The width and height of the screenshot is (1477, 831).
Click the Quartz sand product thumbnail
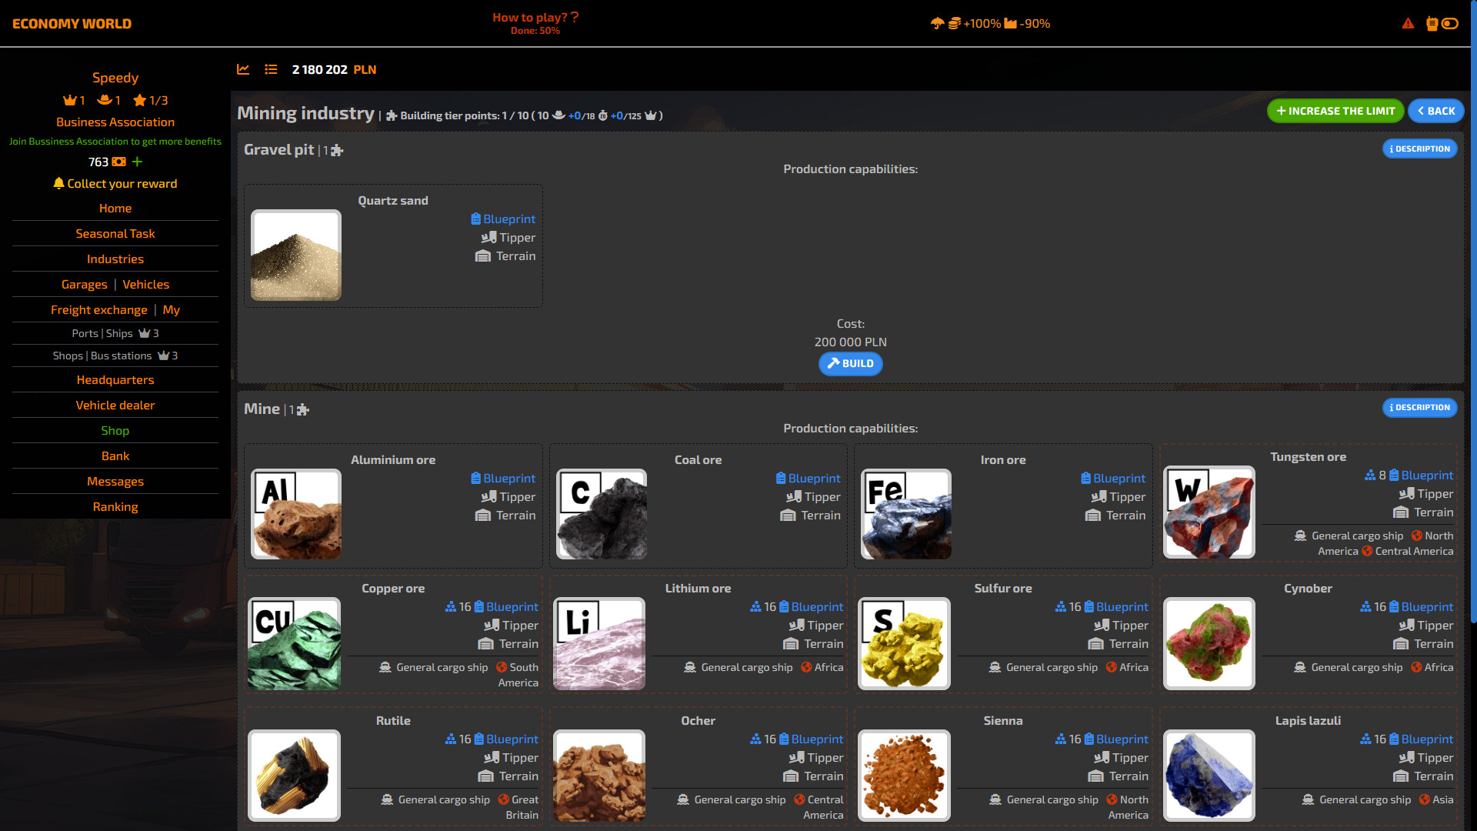(x=295, y=255)
